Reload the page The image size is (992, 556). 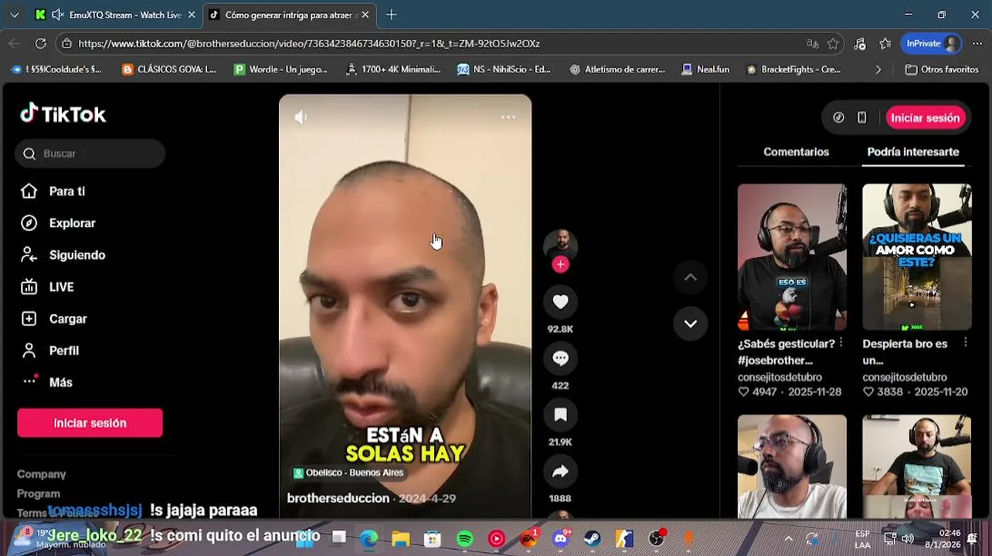tap(41, 43)
